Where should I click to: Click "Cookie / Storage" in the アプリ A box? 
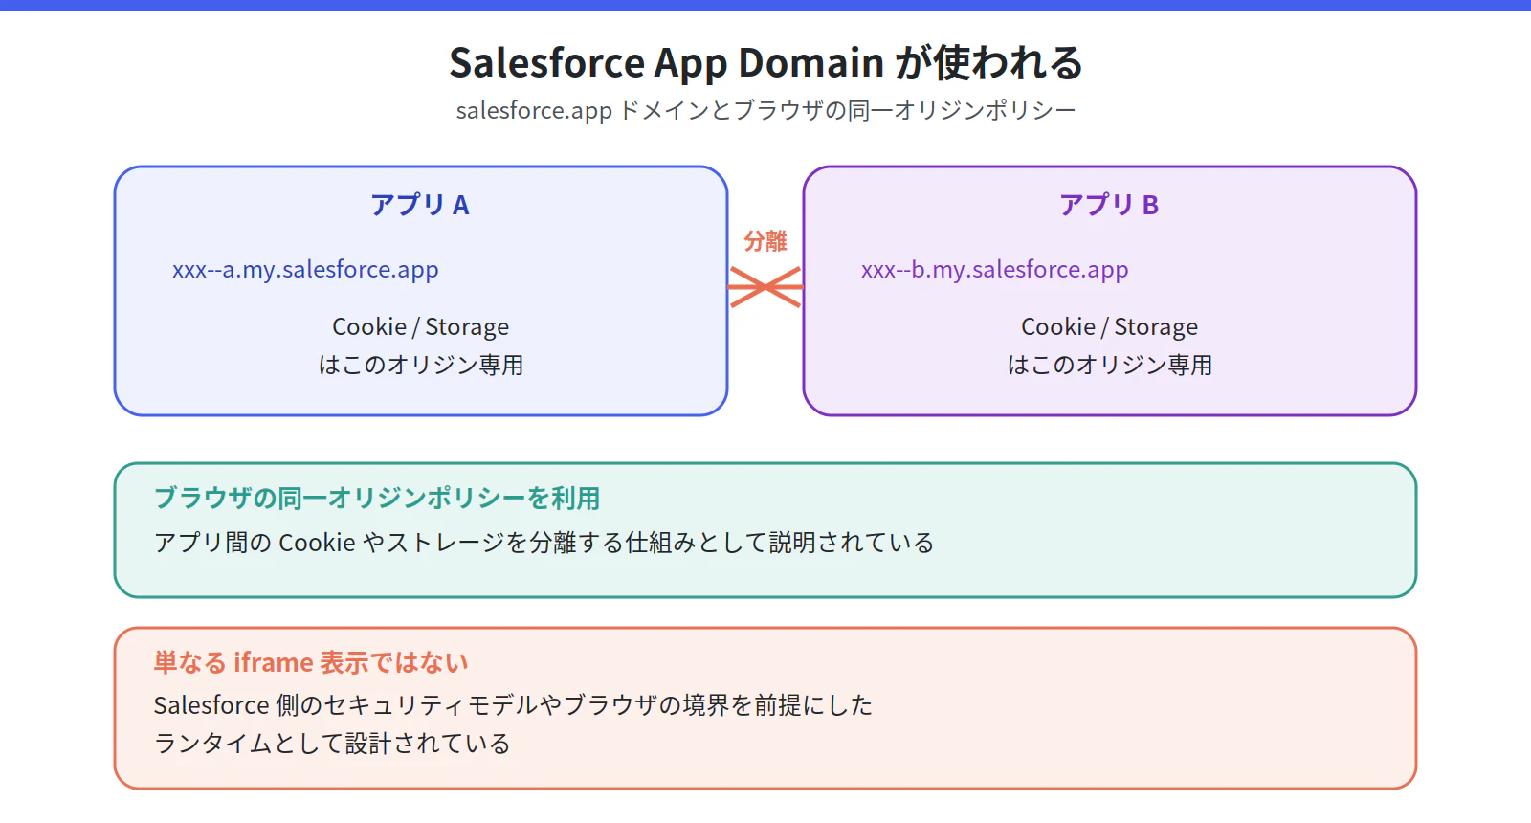point(420,327)
